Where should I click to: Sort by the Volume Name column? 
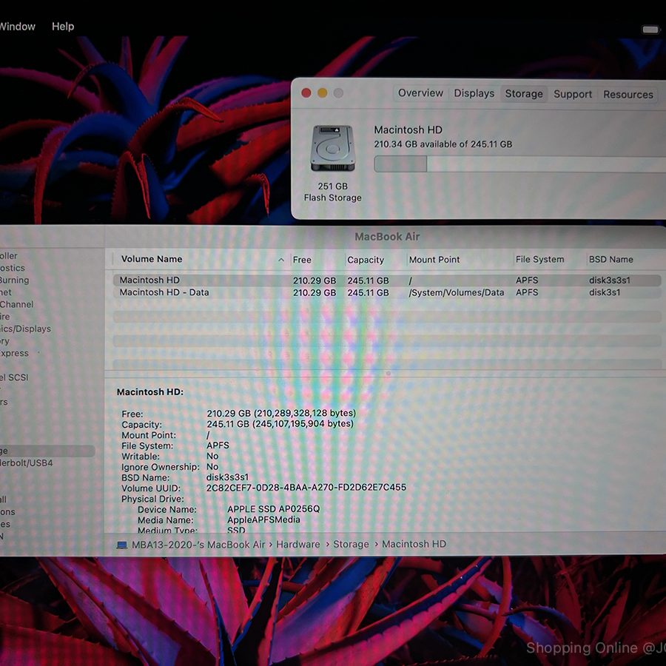152,259
